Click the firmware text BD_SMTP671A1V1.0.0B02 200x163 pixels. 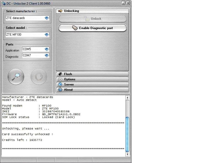(x=61, y=114)
